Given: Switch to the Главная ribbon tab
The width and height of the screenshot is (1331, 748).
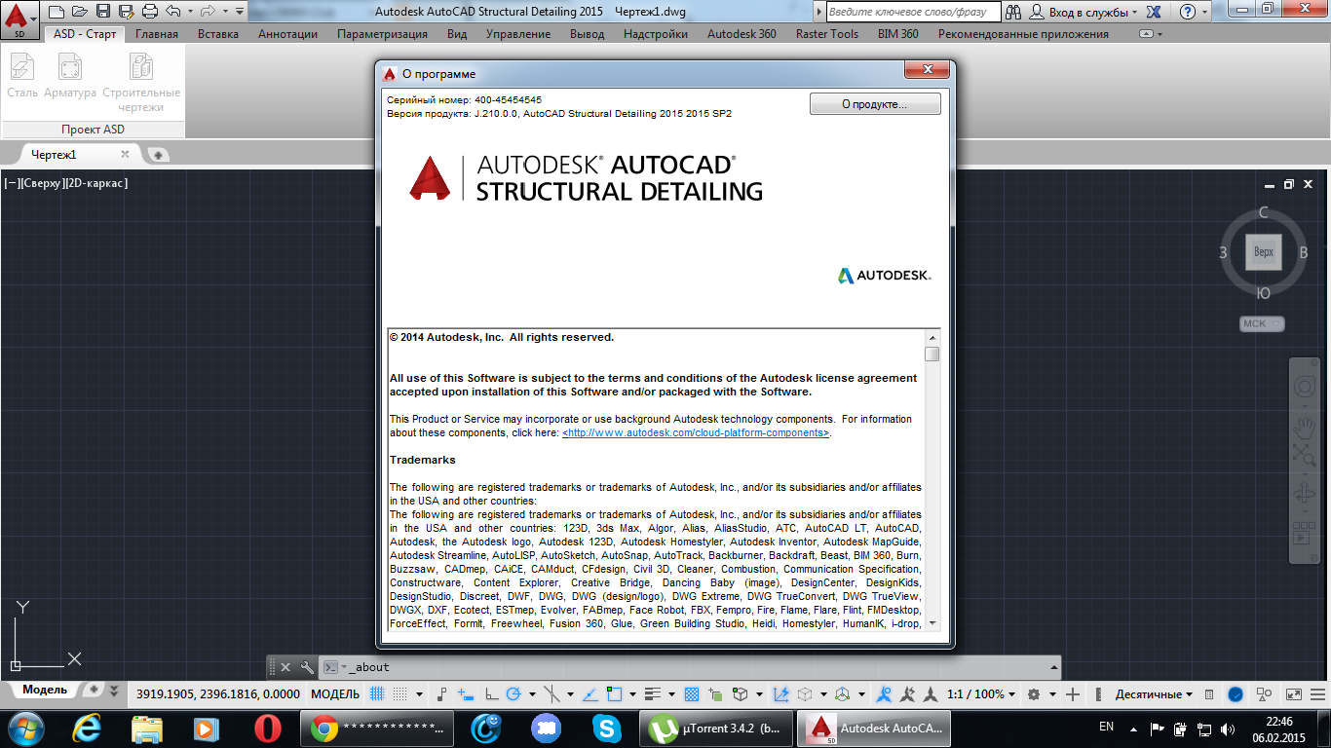Looking at the screenshot, I should point(157,34).
